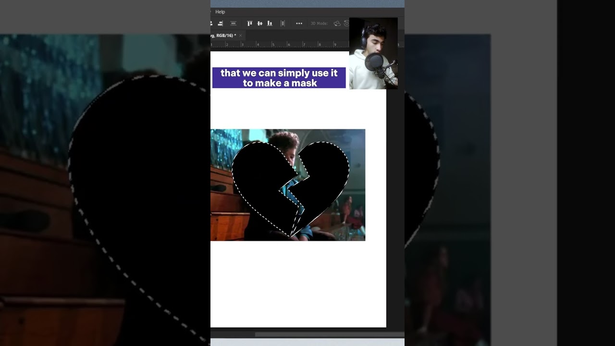Click the webcam overlay of the presenter
This screenshot has height=346, width=615.
(x=373, y=53)
